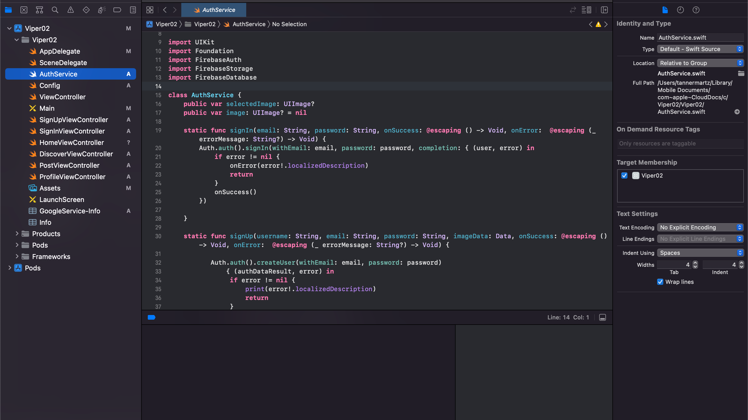
Task: Show the Quick Help inspector icon
Action: click(696, 10)
